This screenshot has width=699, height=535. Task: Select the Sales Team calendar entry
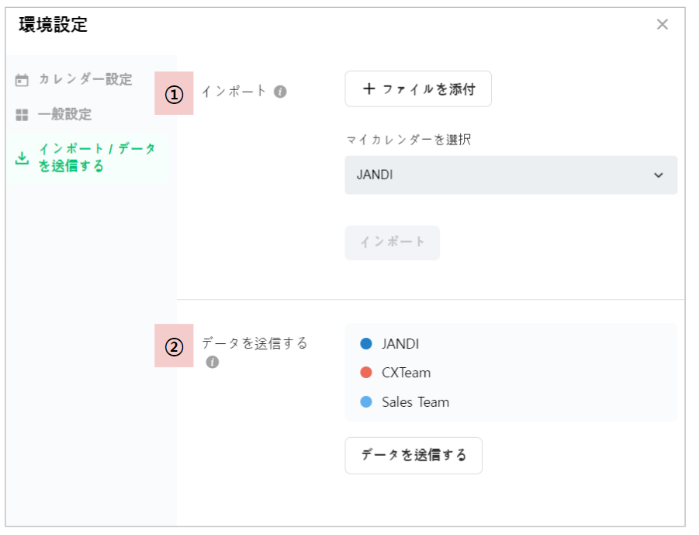point(415,402)
